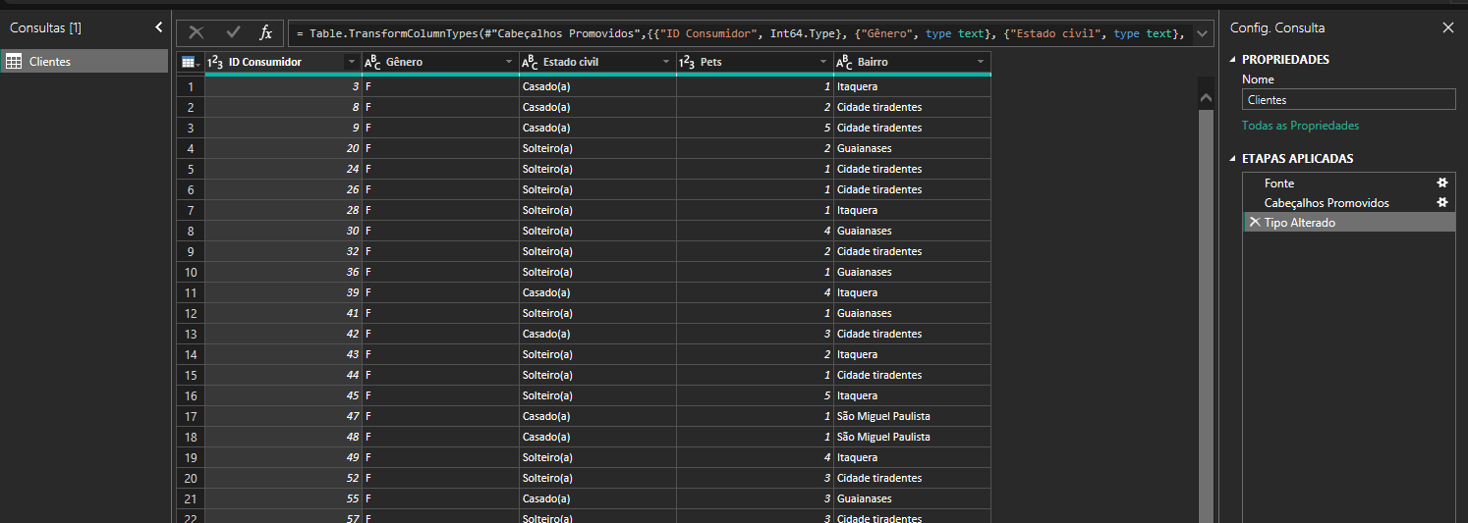Click the data type icon of ID Consumidor column
This screenshot has height=523, width=1468.
pyautogui.click(x=216, y=62)
